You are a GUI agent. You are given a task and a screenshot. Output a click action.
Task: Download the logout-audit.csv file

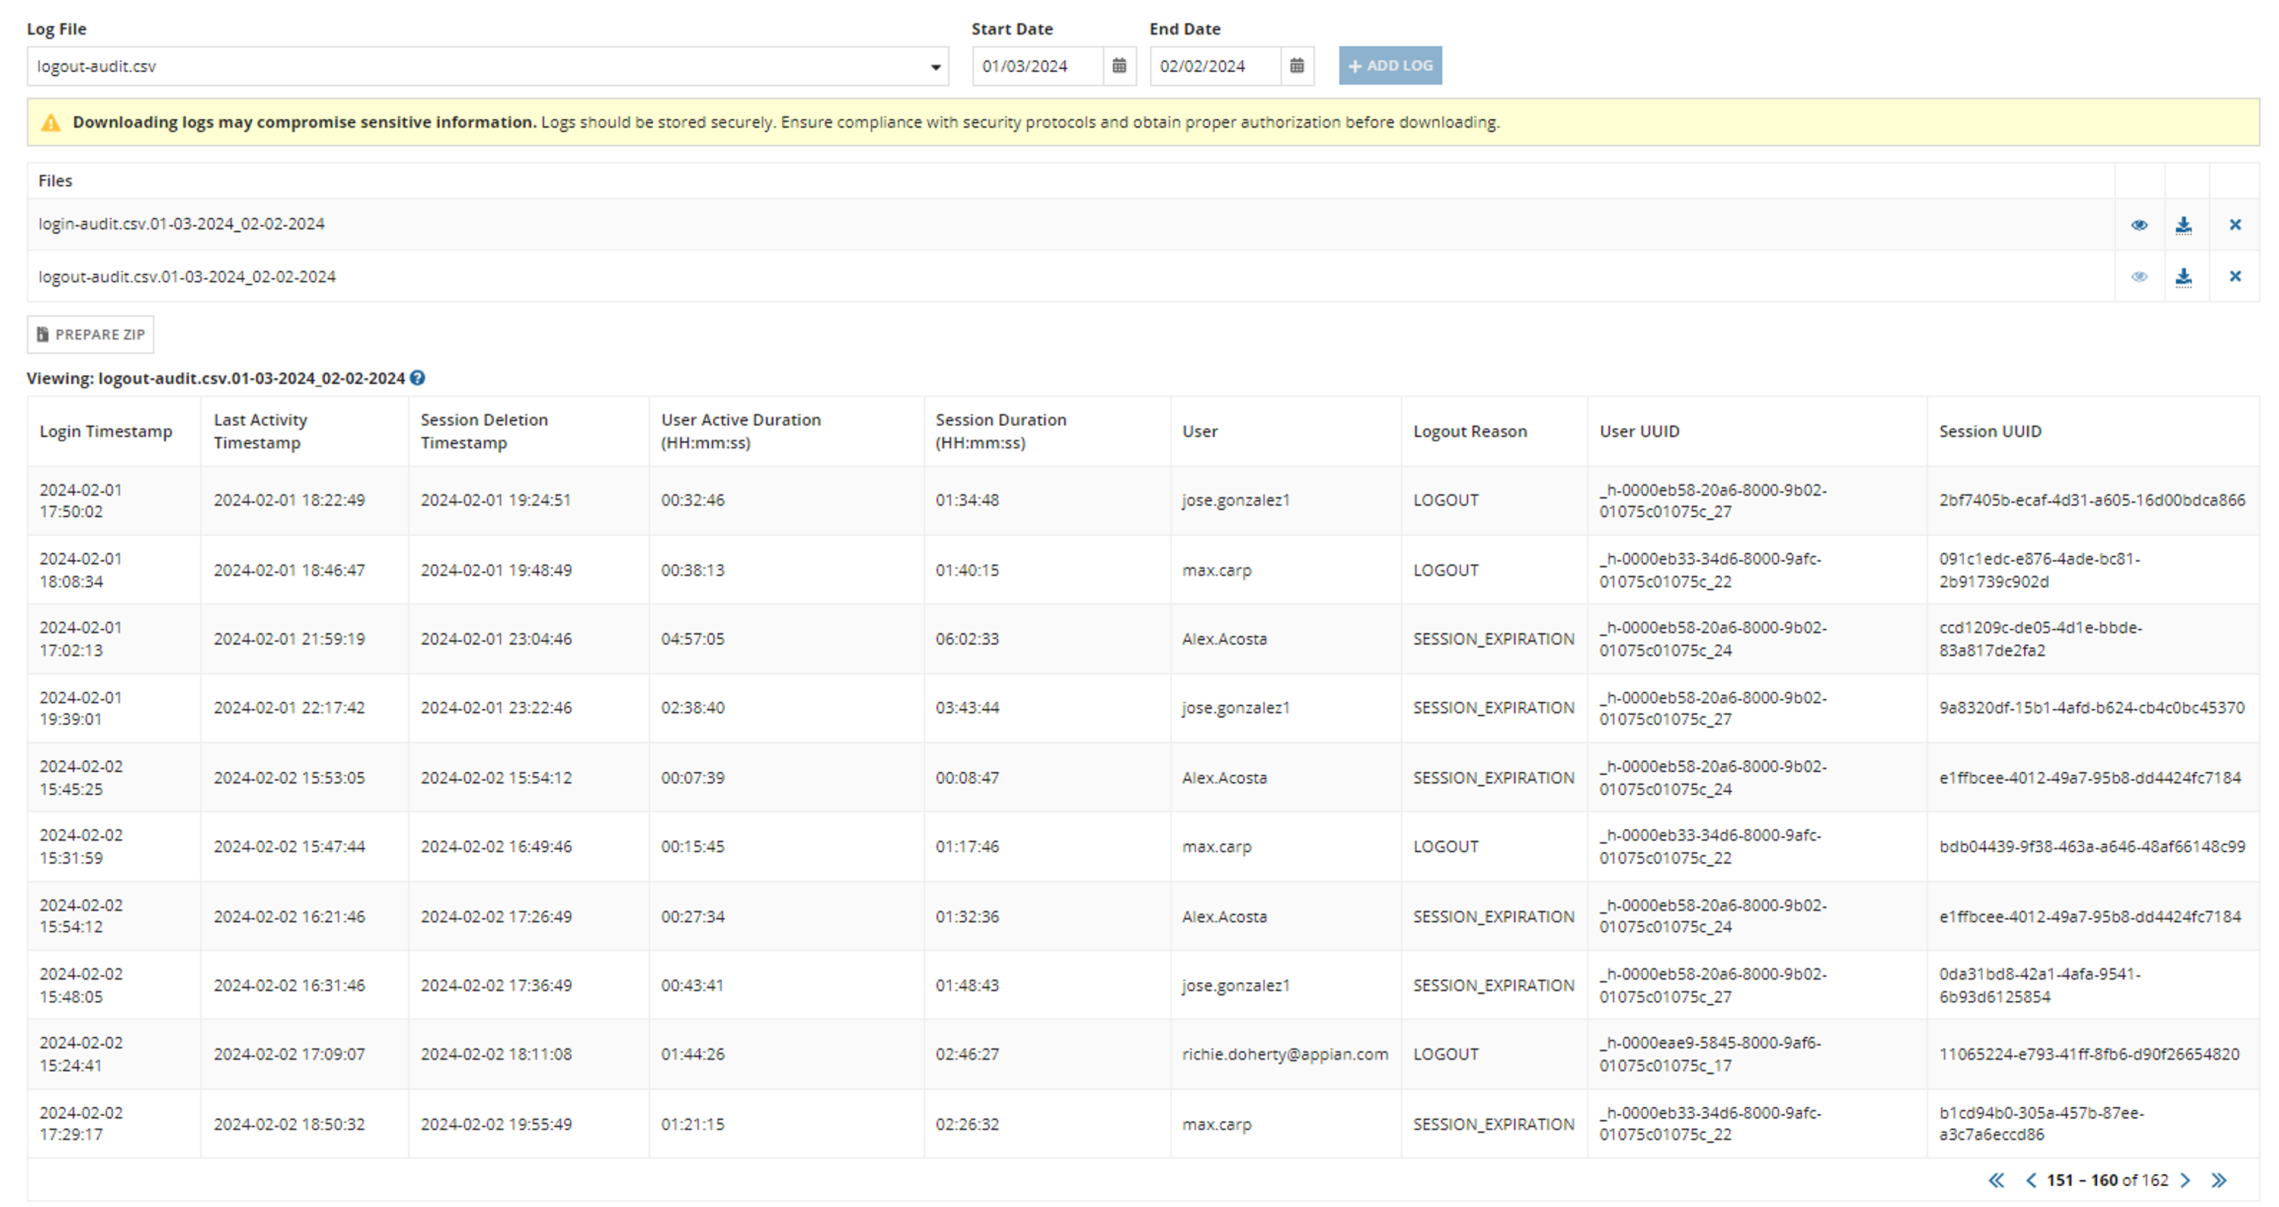coord(2183,277)
